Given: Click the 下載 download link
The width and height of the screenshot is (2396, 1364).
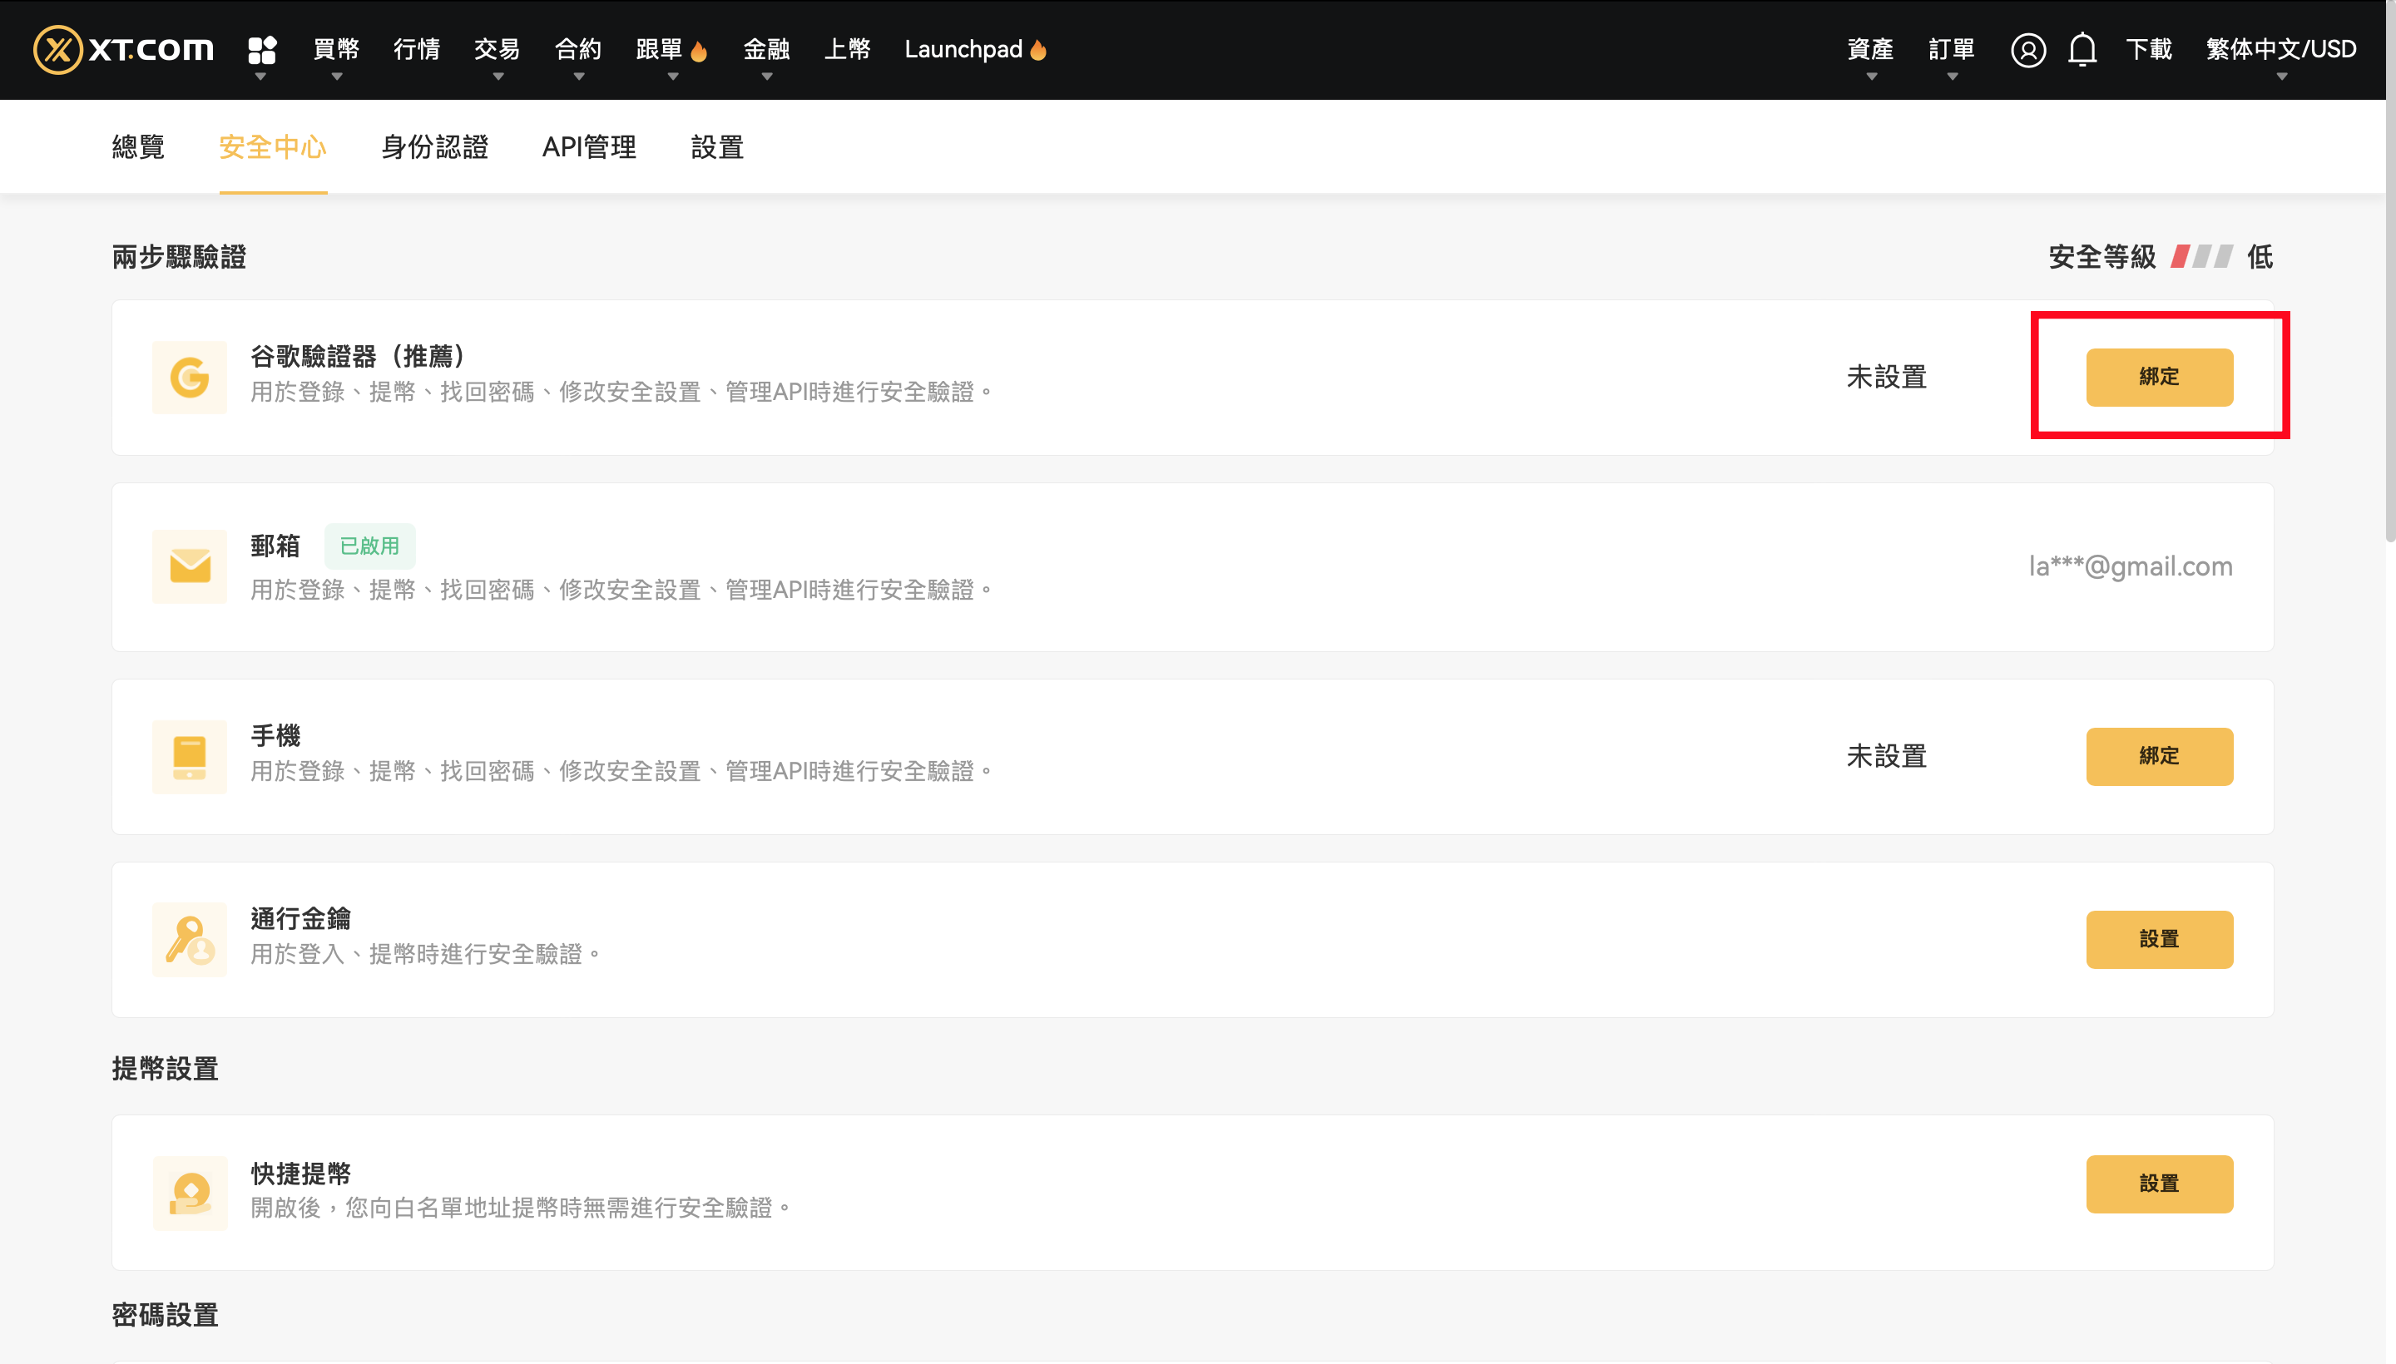Looking at the screenshot, I should click(x=2148, y=50).
